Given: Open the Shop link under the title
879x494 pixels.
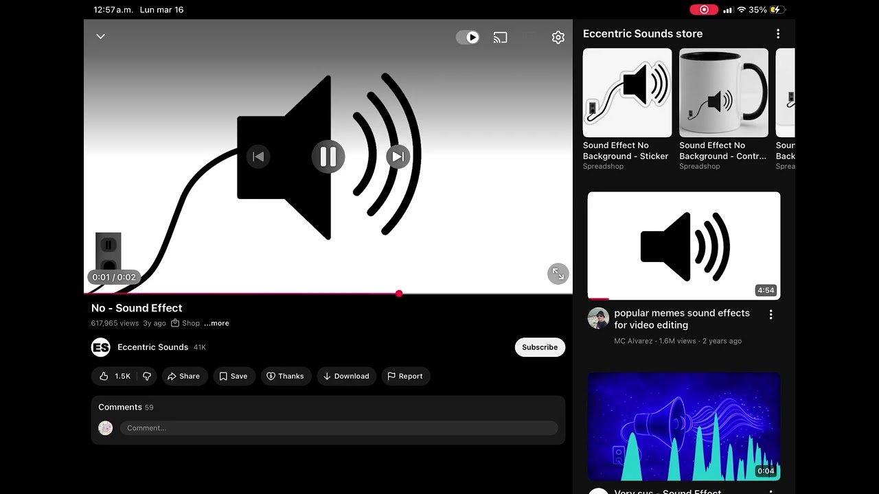Looking at the screenshot, I should (185, 323).
